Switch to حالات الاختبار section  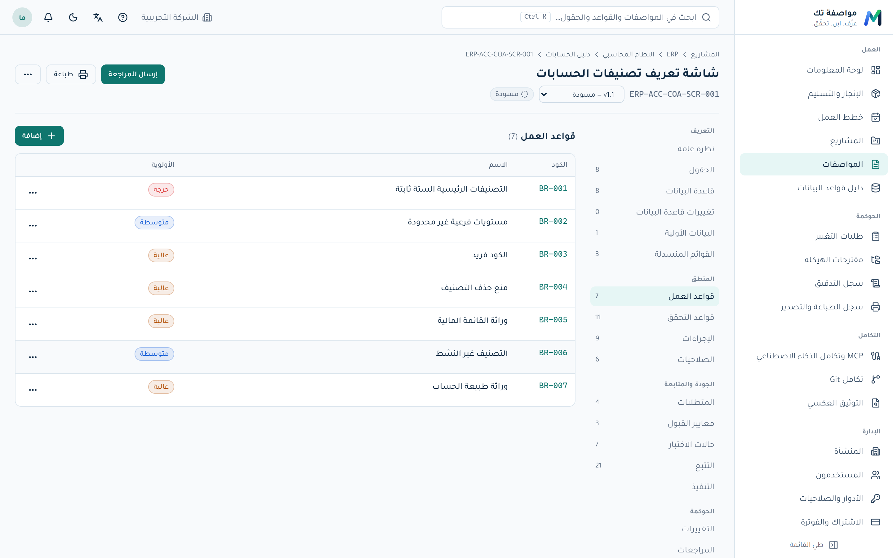point(655,444)
